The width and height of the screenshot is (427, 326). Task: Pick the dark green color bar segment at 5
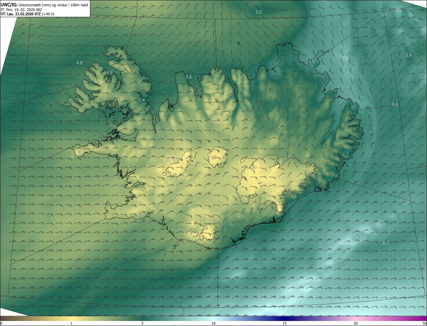coord(142,318)
